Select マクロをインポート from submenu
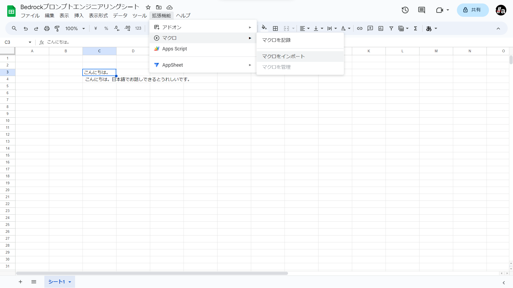This screenshot has height=288, width=513. coord(283,57)
